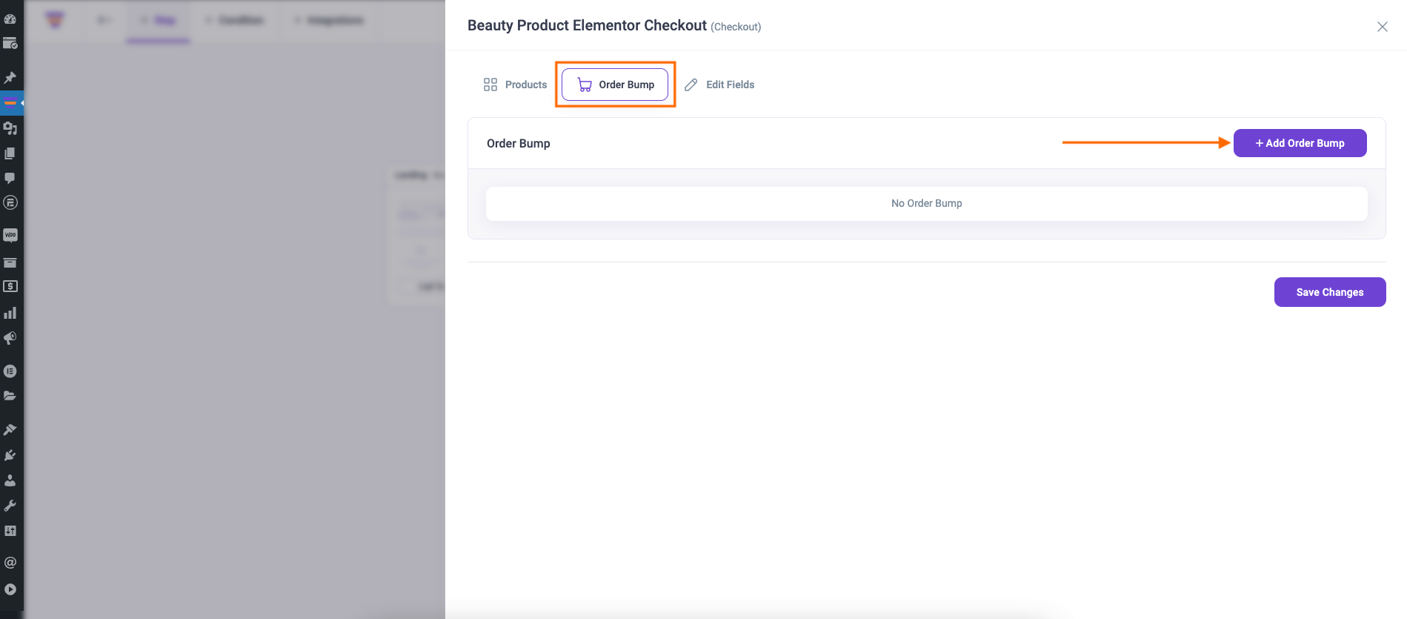Screen dimensions: 1407x619
Task: Click the blurred logo in the background header
Action: 55,20
